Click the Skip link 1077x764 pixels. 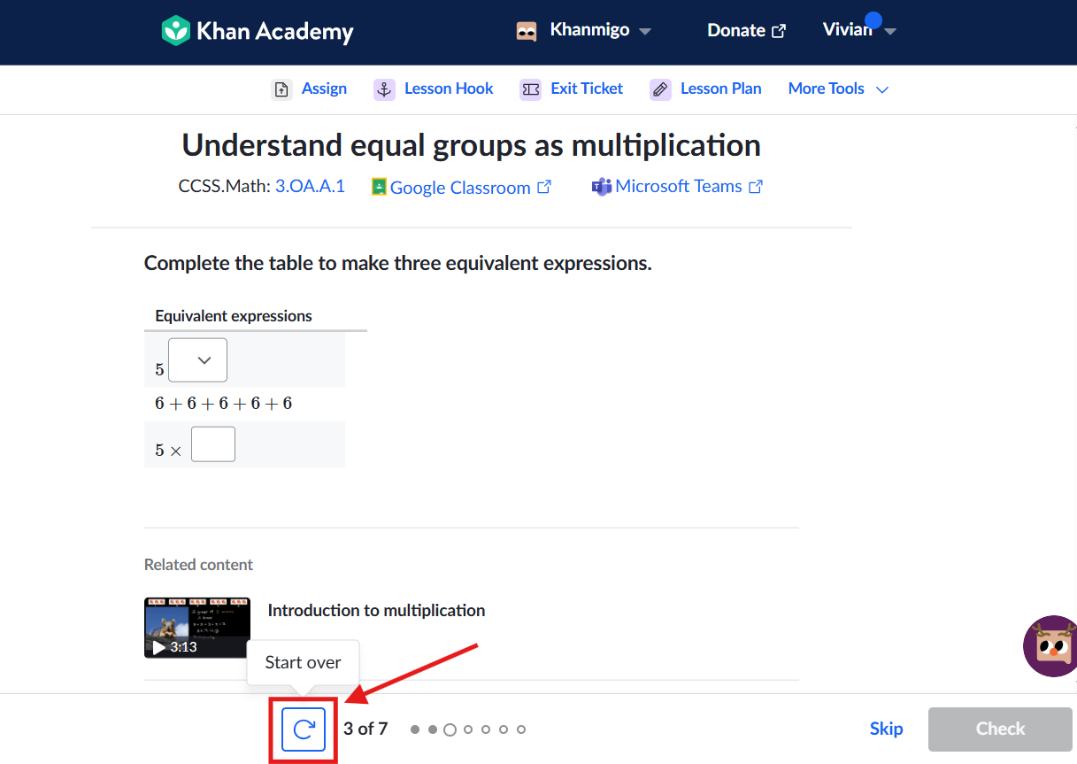pos(886,729)
